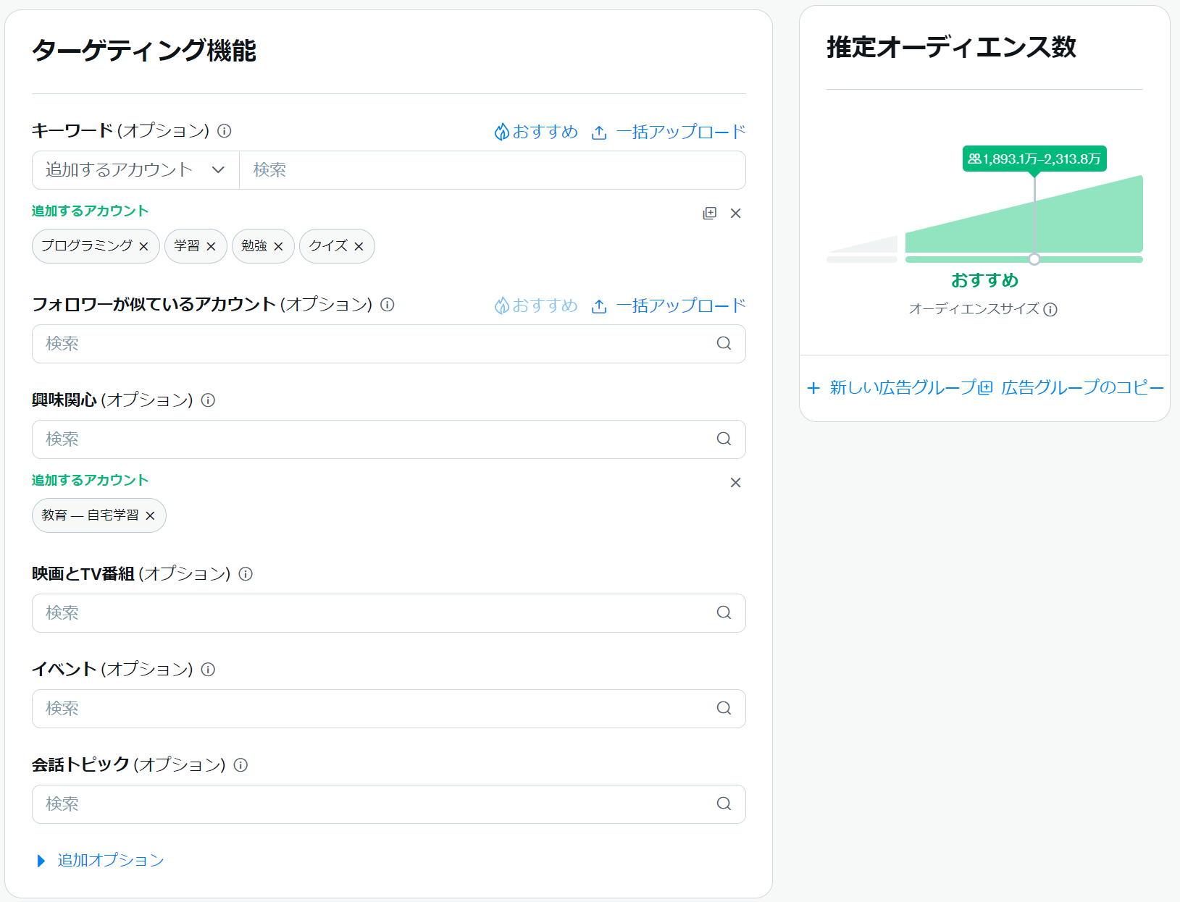Viewport: 1180px width, 902px height.
Task: Click info icon next to 会話トピック
Action: pos(241,765)
